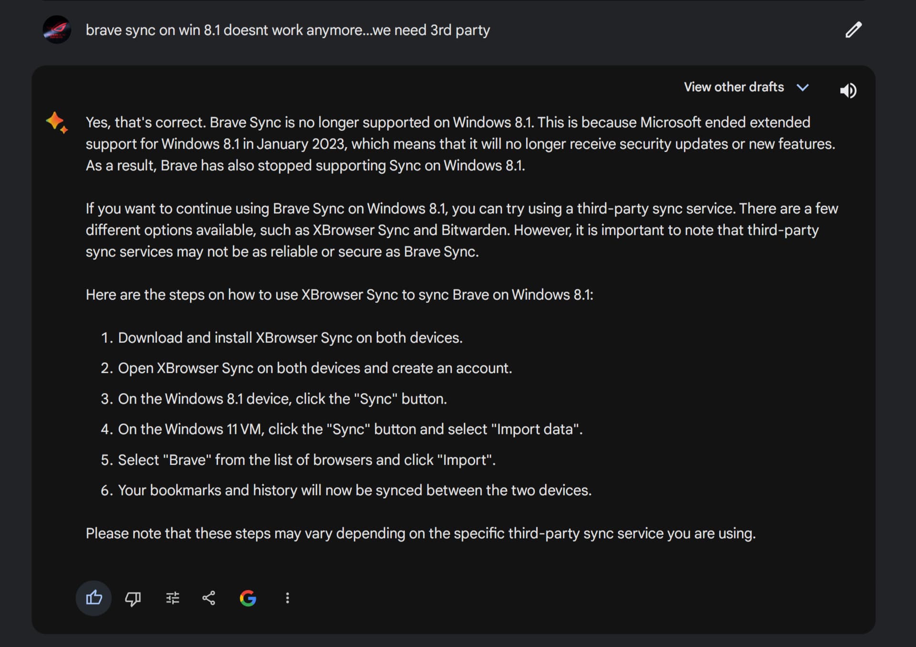The width and height of the screenshot is (916, 647).
Task: Click step 1 Download and install XBrowser Sync
Action: [x=290, y=338]
